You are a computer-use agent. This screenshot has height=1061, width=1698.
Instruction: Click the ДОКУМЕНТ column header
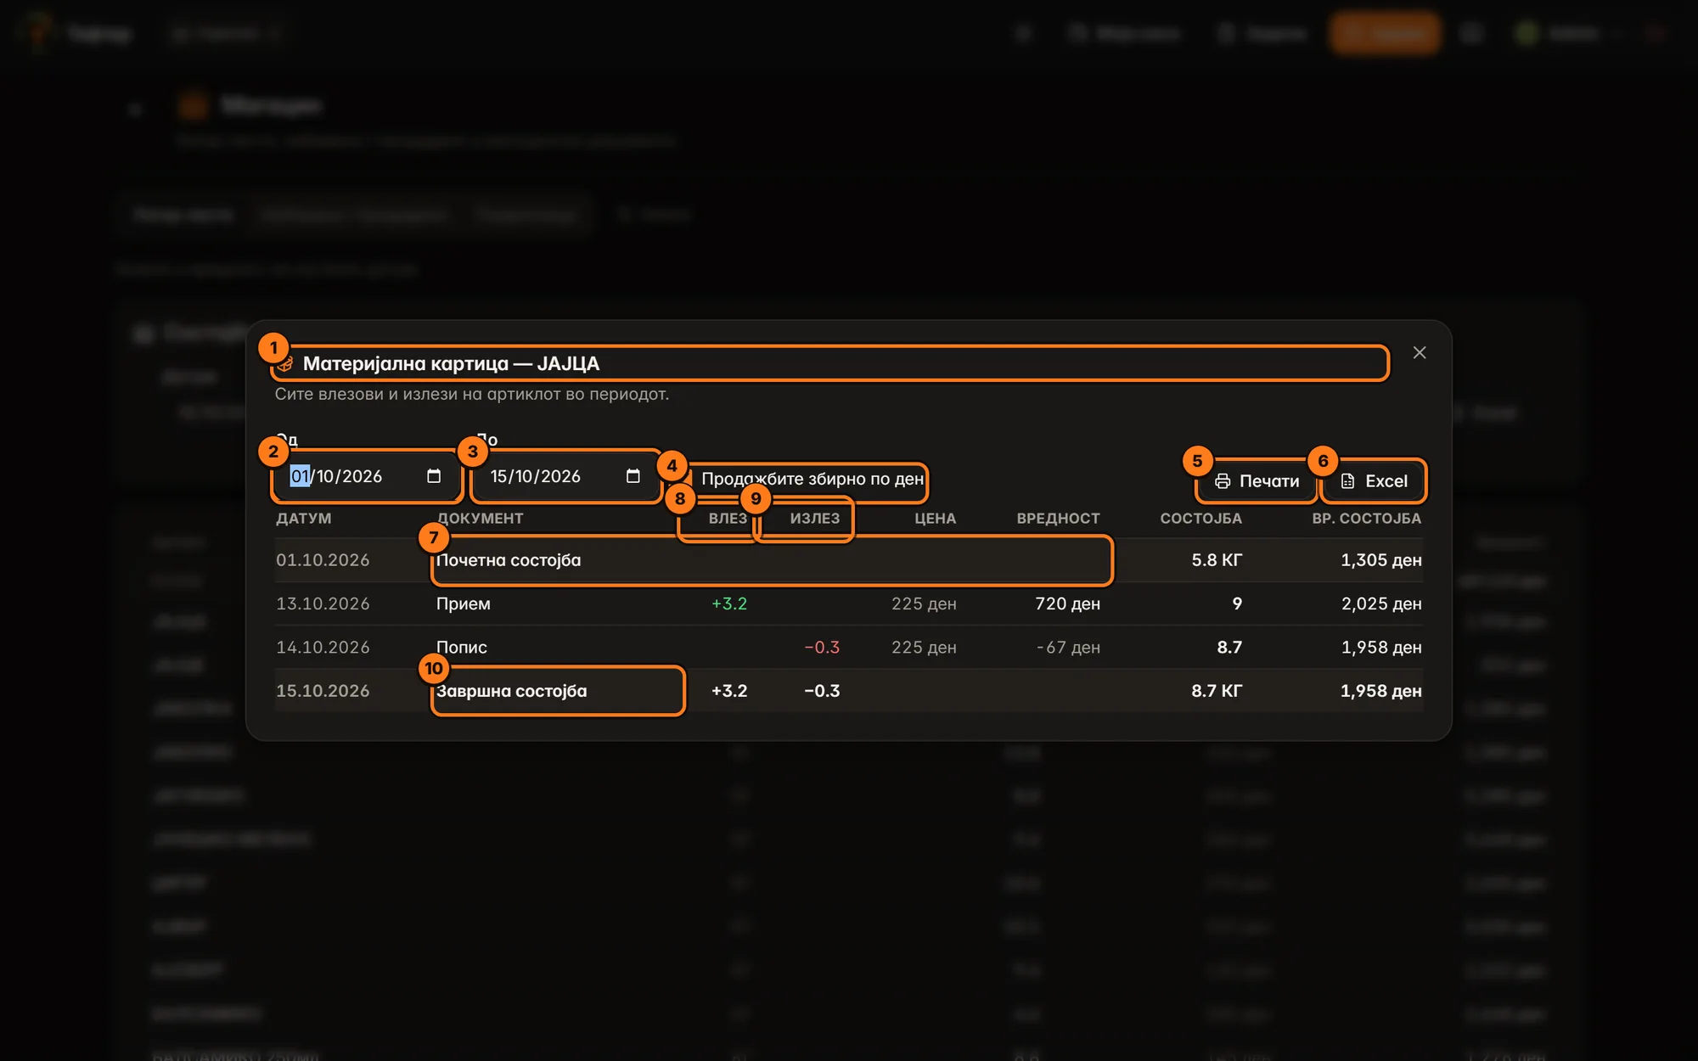[480, 519]
